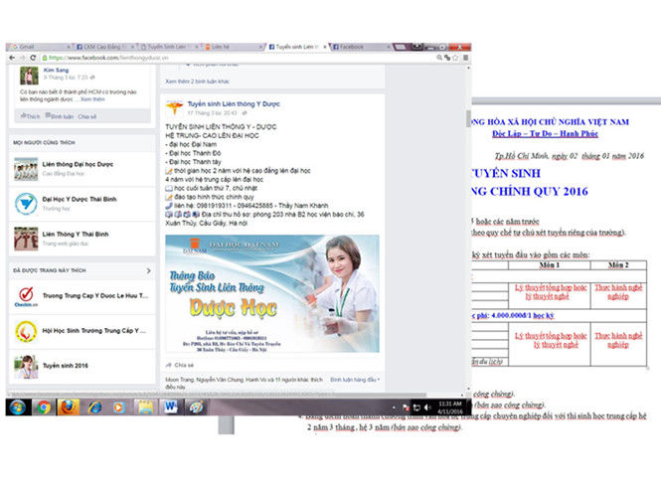Expand the 'Đã được trang này thích' section

tap(149, 268)
